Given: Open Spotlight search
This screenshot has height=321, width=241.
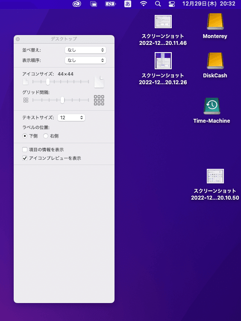Looking at the screenshot, I should coord(158,4).
